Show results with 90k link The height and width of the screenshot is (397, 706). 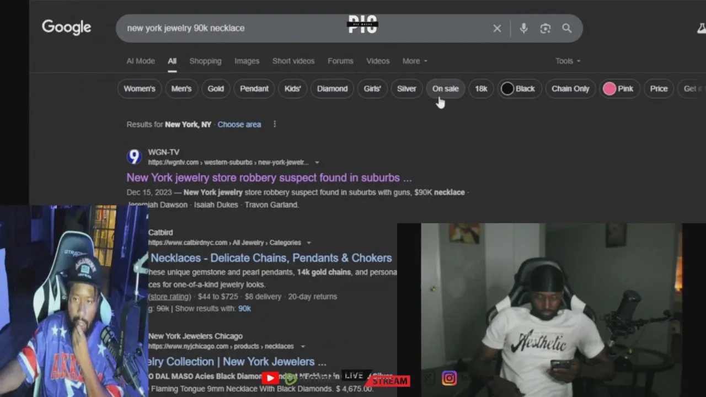[244, 309]
